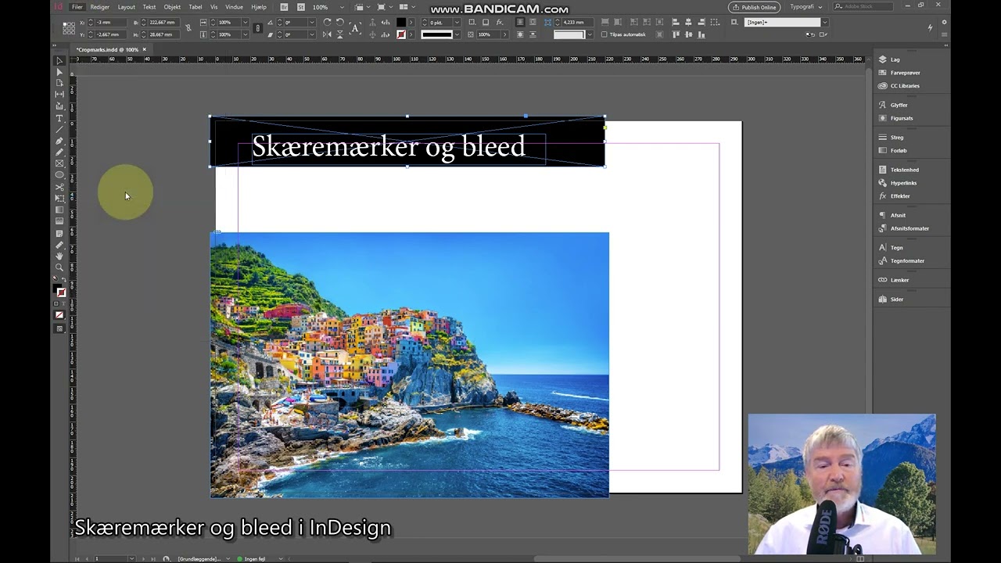Open the zoom level 100% dropdown
1001x563 pixels.
(342, 7)
